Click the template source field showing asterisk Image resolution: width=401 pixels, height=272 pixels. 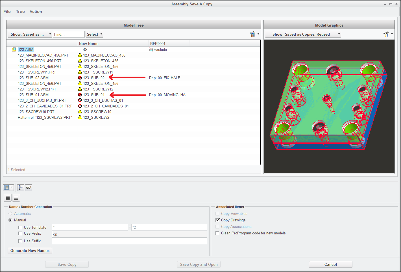click(90, 227)
